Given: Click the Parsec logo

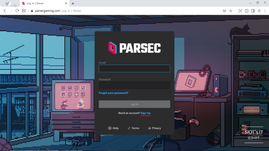Looking at the screenshot, I should (135, 48).
